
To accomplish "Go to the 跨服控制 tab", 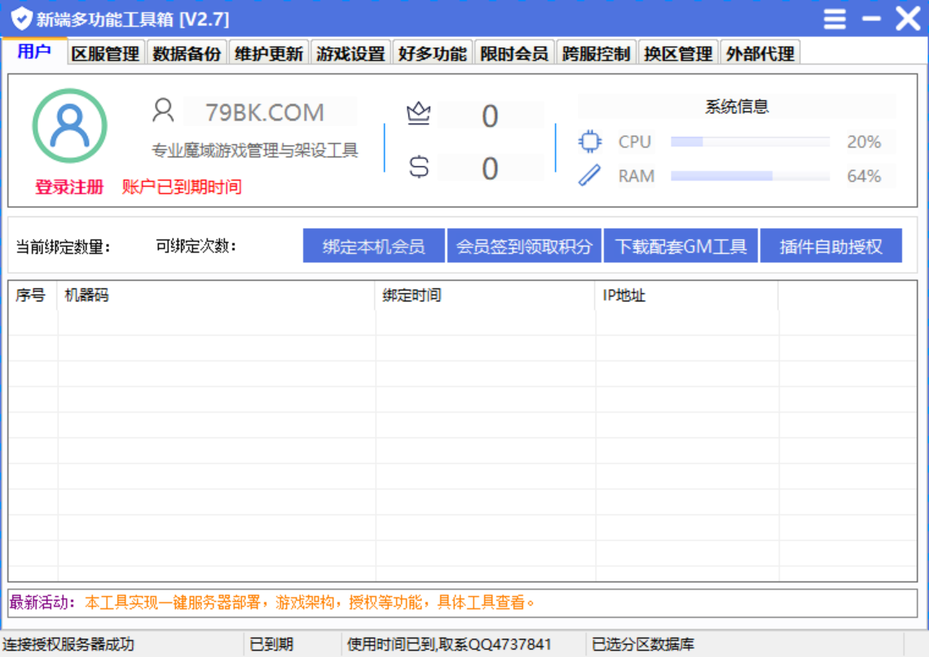I will tap(596, 54).
